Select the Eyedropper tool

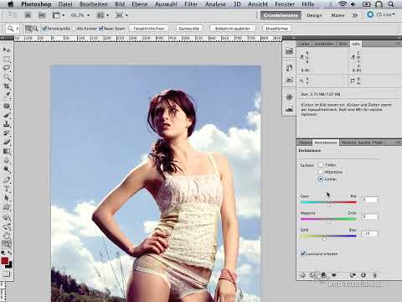point(7,96)
